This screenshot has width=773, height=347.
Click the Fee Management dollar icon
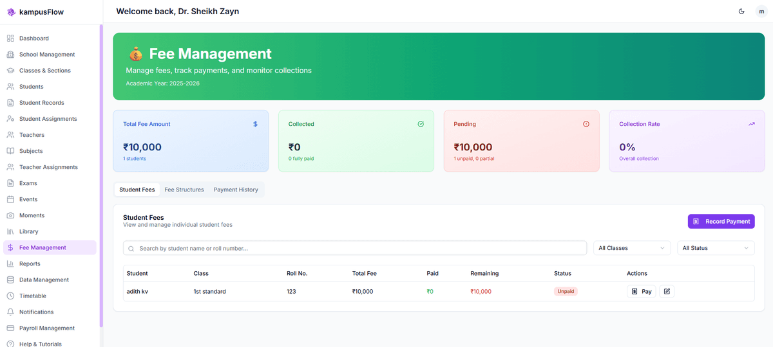10,247
